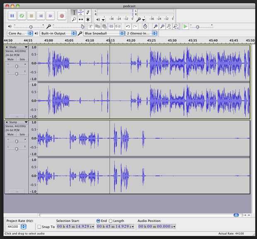Click the Stop transport button

coord(31,16)
